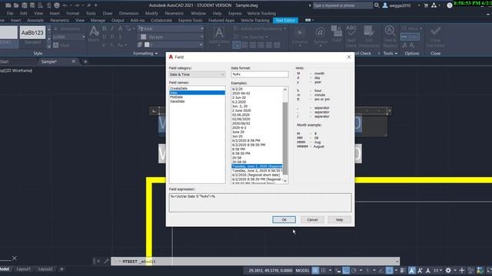Click Cancel in the Field dialog

pyautogui.click(x=312, y=220)
